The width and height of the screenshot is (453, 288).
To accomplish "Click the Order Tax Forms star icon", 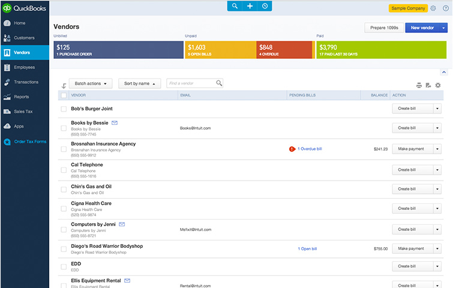I will click(7, 142).
